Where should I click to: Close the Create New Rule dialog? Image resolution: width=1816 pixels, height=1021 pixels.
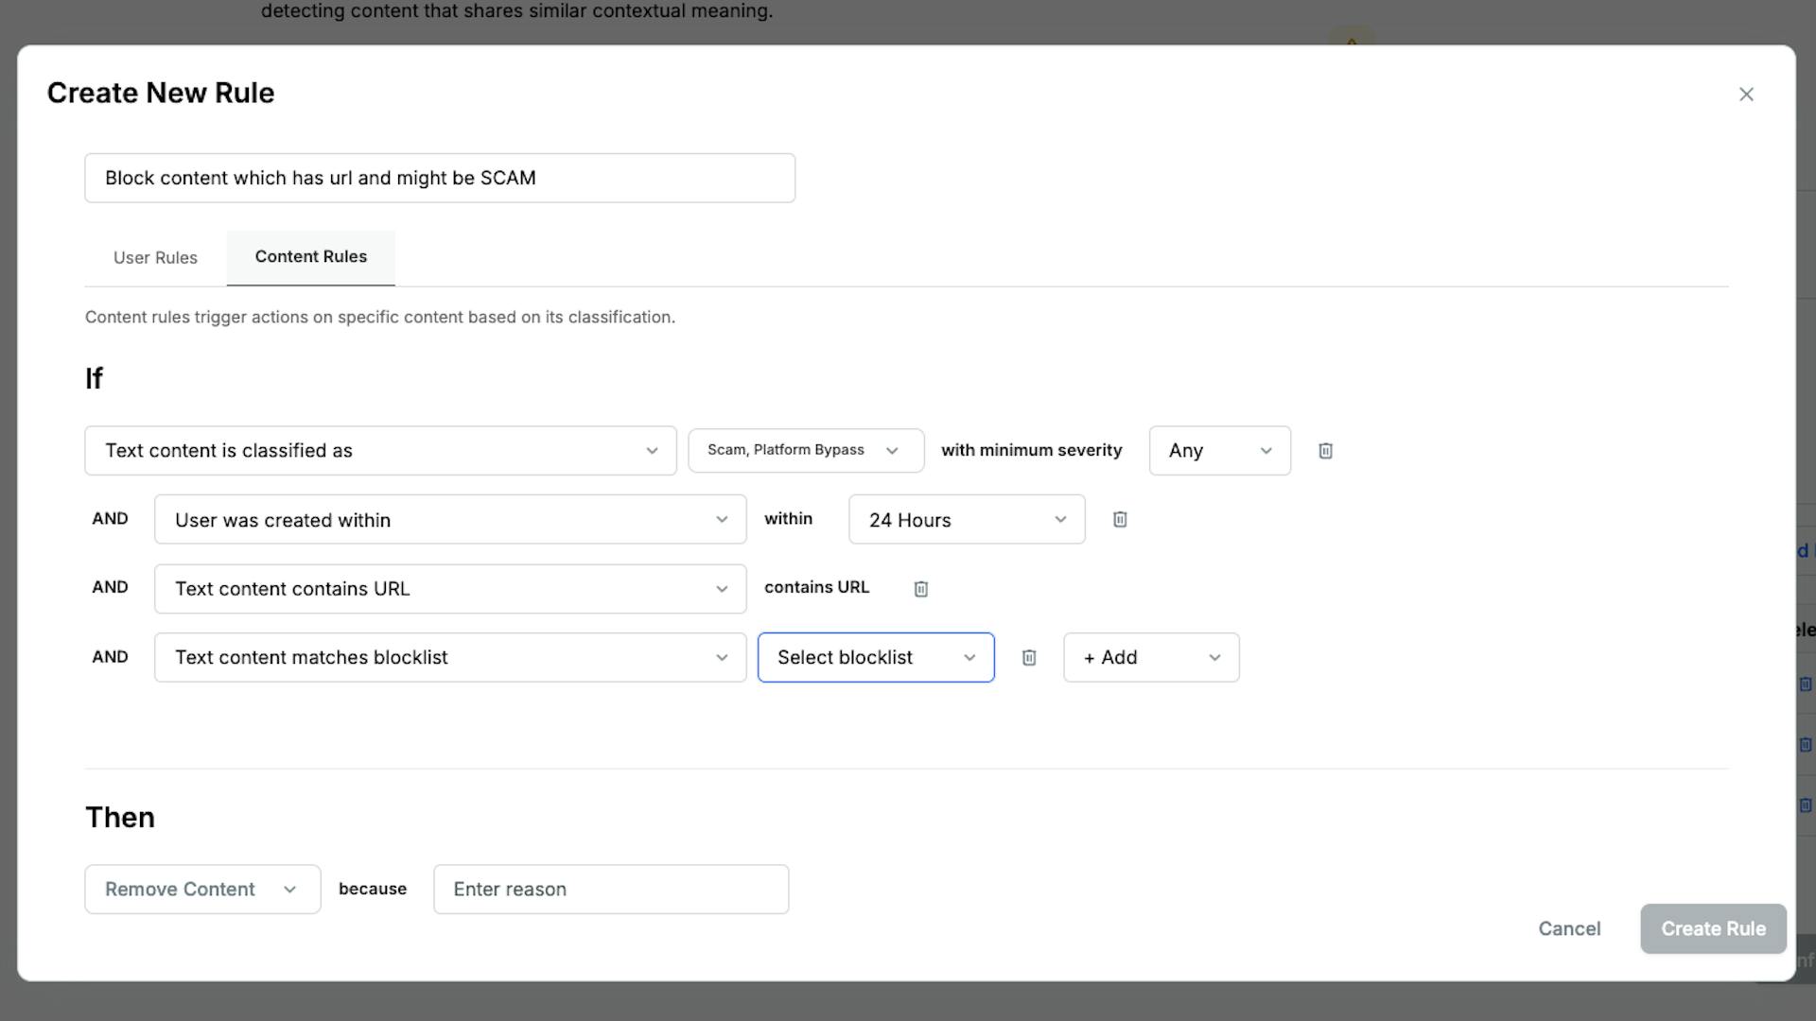tap(1746, 95)
